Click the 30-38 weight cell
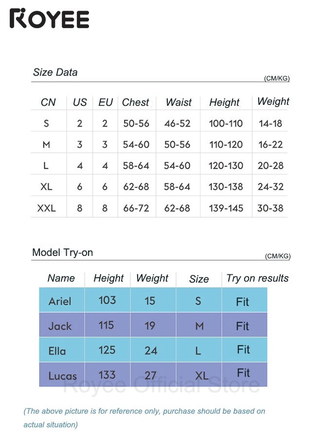This screenshot has height=437, width=321. (270, 208)
